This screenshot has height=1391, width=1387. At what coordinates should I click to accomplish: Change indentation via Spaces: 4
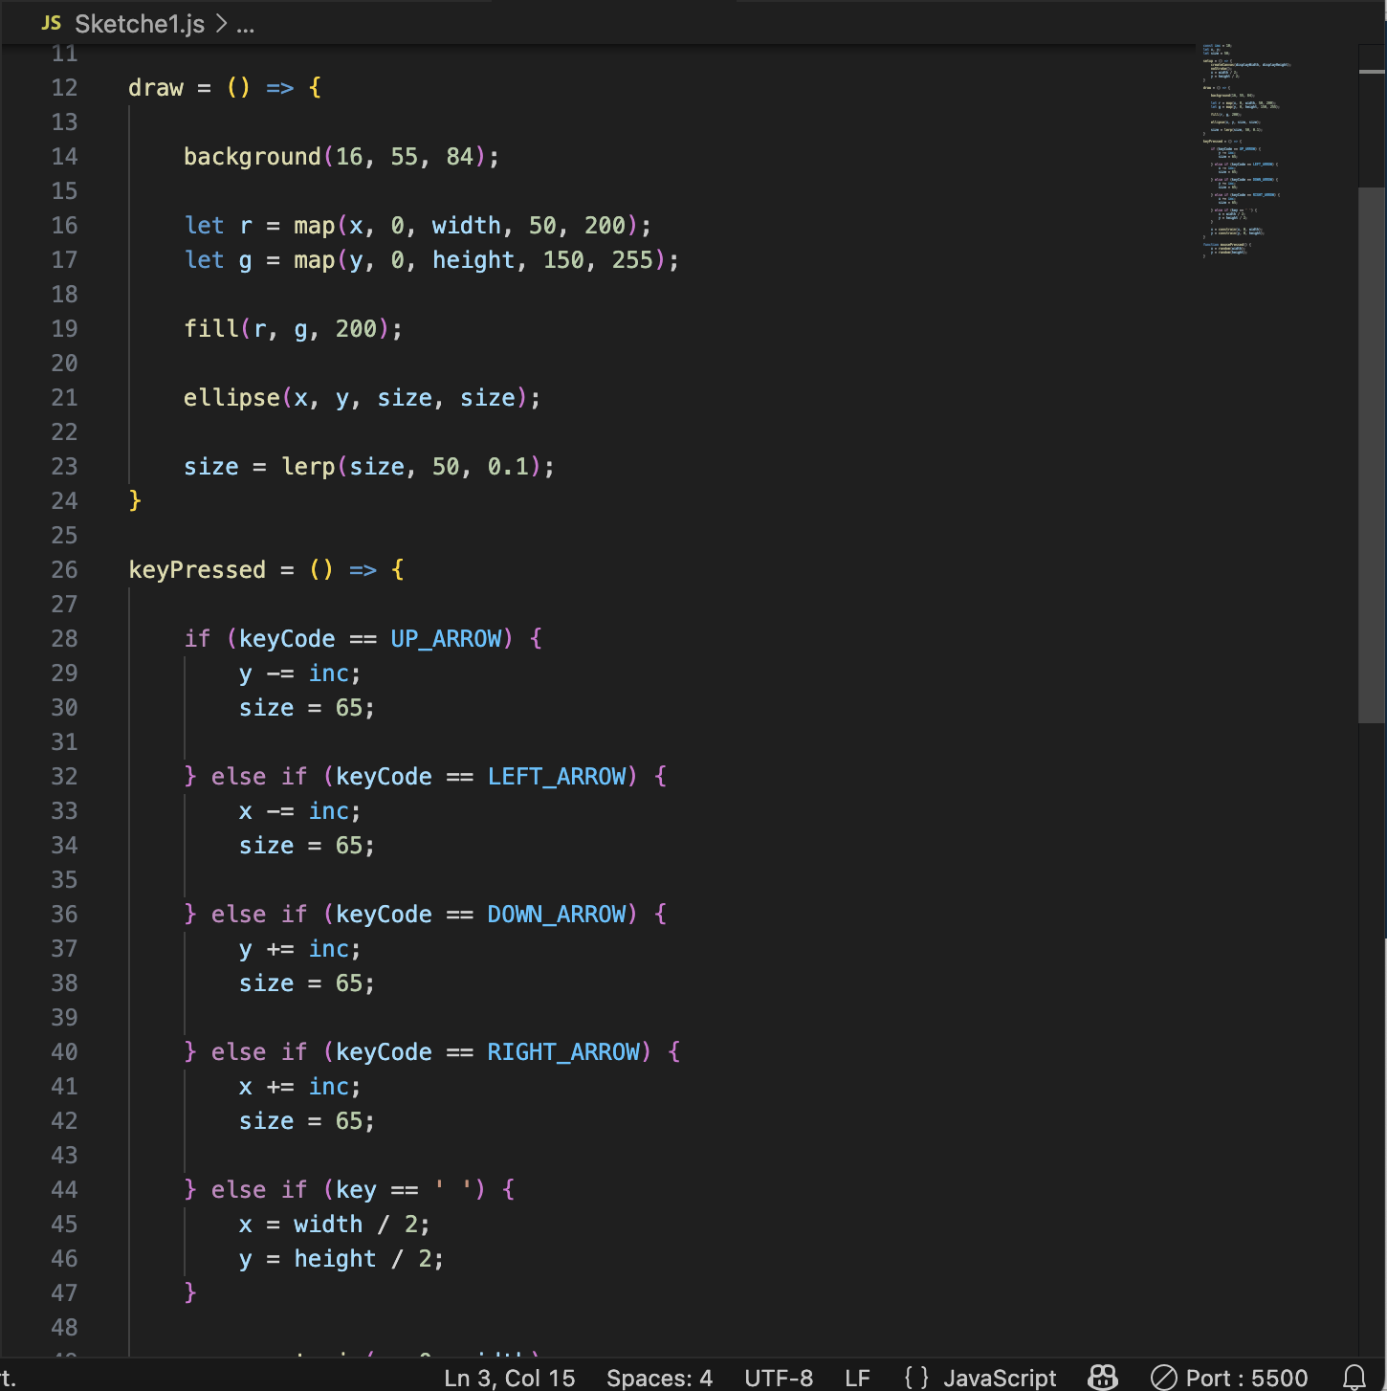pyautogui.click(x=659, y=1378)
